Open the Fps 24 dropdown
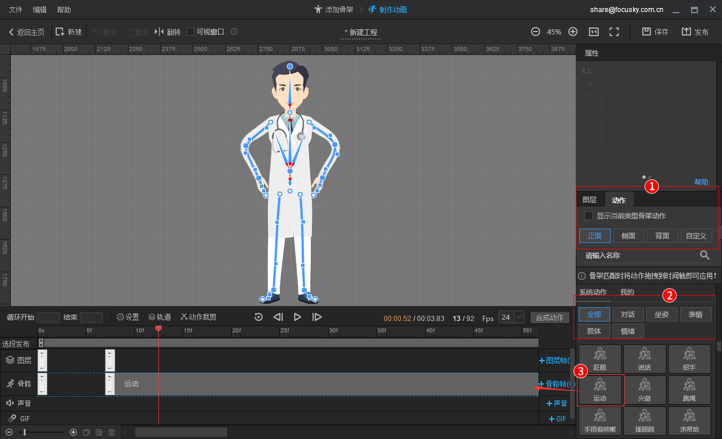The width and height of the screenshot is (722, 439). click(519, 317)
